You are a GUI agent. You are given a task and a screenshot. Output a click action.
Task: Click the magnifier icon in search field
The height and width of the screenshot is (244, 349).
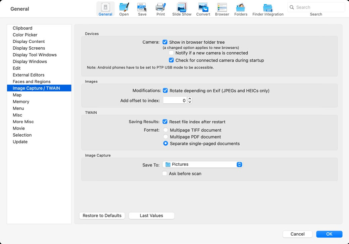pos(292,7)
